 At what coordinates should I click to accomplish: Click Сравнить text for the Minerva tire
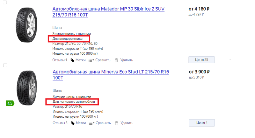coord(103,123)
